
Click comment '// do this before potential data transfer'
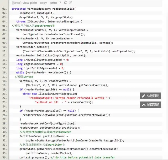83,157
